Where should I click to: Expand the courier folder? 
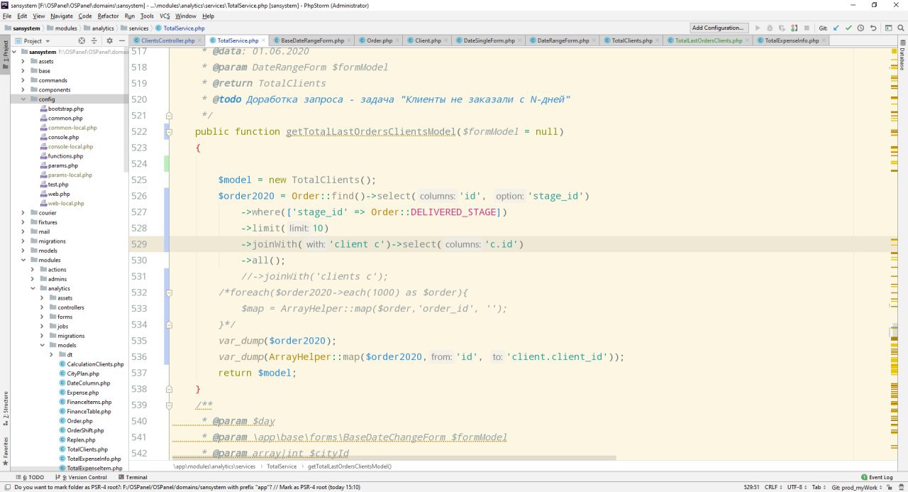tap(23, 213)
